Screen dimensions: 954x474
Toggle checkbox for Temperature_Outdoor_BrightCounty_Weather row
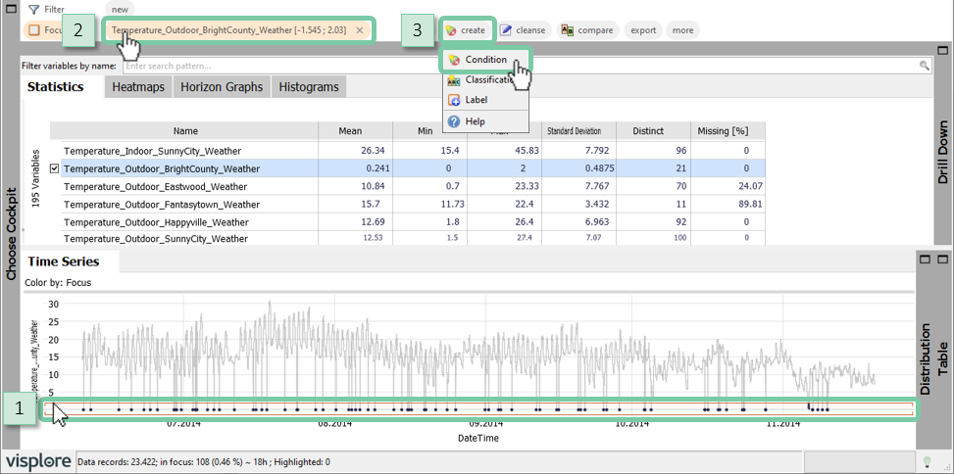click(x=55, y=169)
